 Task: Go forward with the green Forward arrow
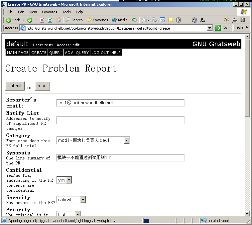point(30,20)
